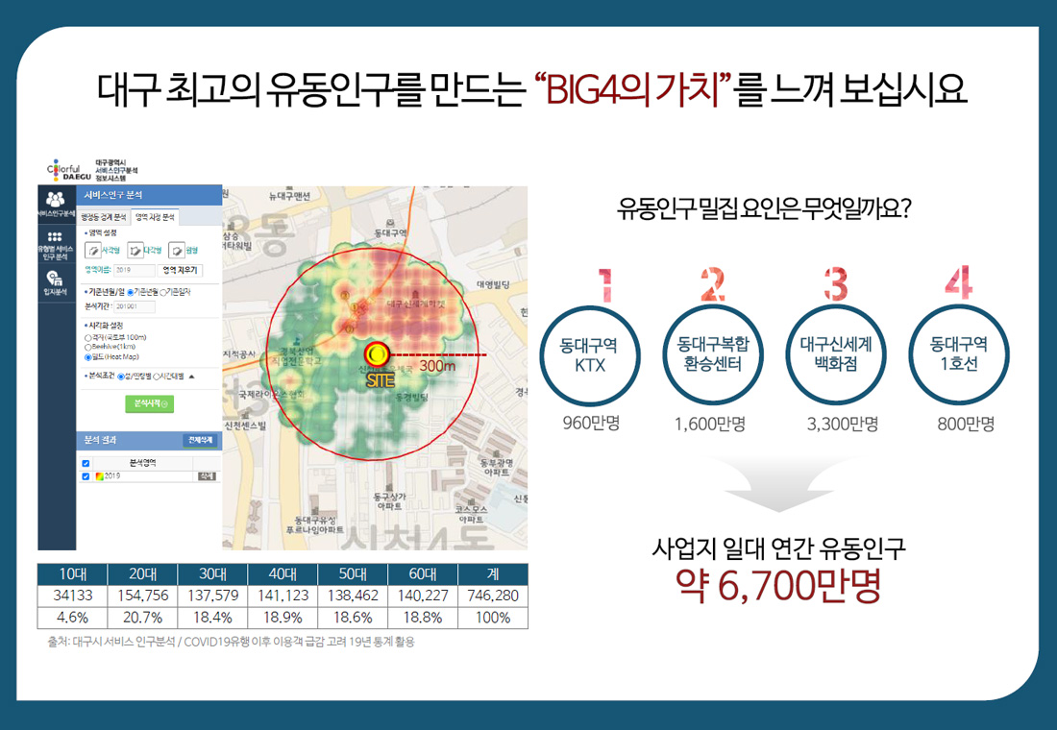The width and height of the screenshot is (1057, 730).
Task: Click the 대구신세계 백화점 circle
Action: pyautogui.click(x=836, y=353)
